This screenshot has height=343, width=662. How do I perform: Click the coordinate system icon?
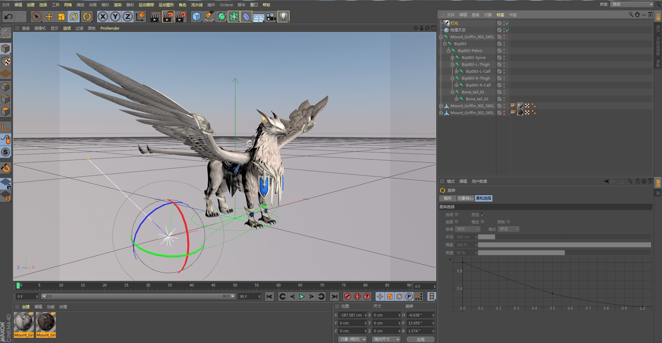tap(140, 17)
